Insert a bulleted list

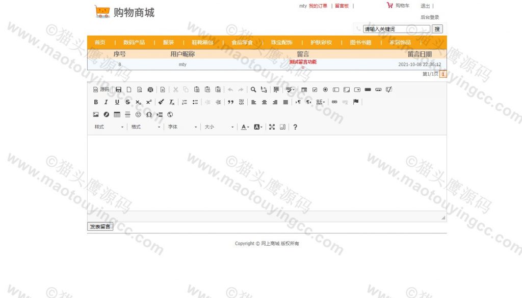pyautogui.click(x=195, y=102)
